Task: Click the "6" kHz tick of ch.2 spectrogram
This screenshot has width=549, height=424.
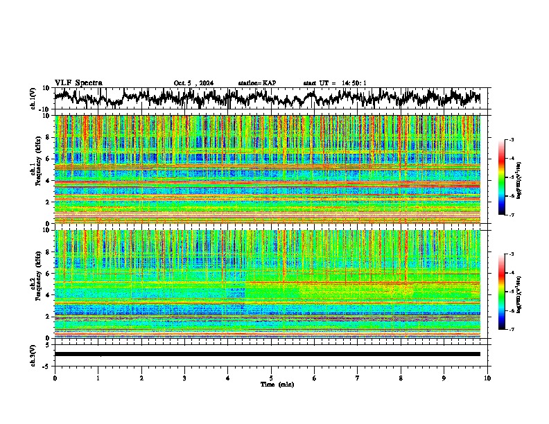Action: pos(48,274)
